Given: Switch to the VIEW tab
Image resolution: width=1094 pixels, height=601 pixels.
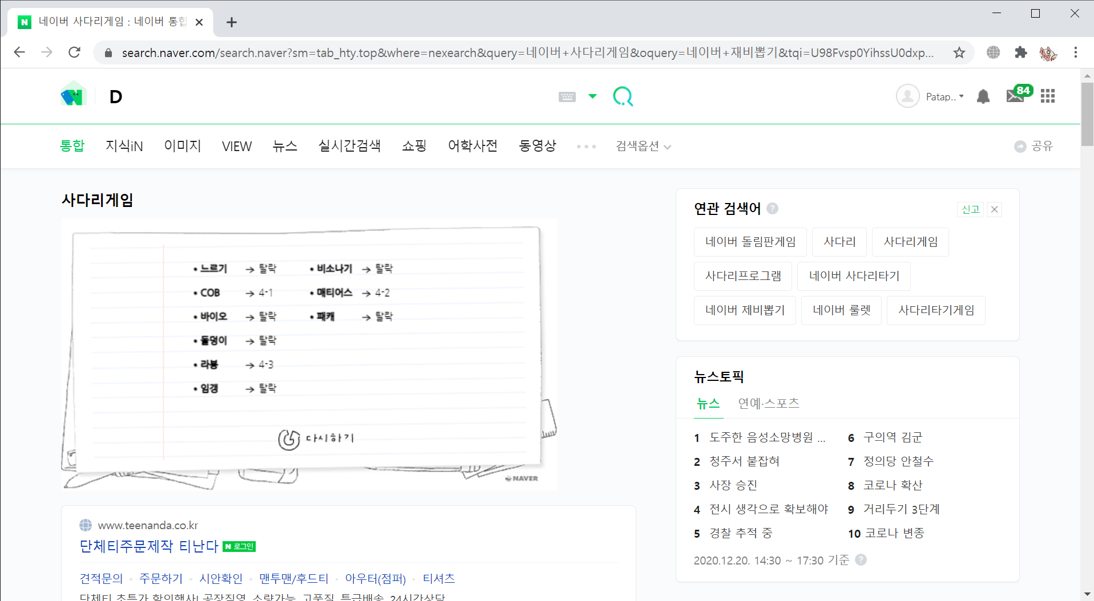Looking at the screenshot, I should [236, 147].
